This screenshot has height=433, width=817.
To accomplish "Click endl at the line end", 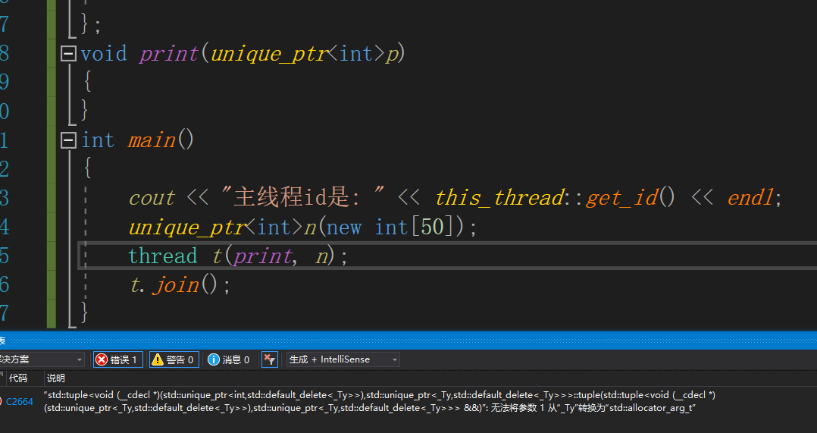I will click(x=750, y=198).
